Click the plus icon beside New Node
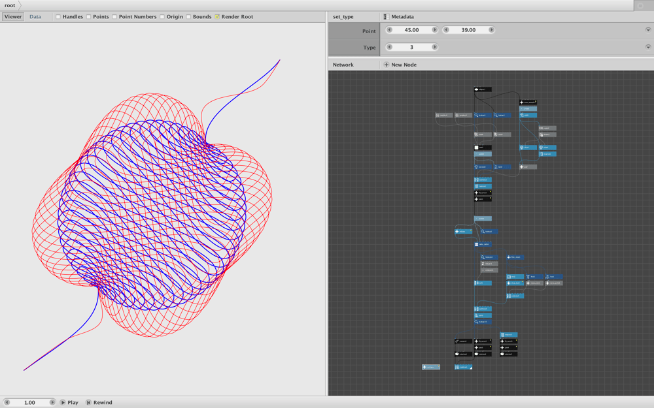 click(x=387, y=65)
